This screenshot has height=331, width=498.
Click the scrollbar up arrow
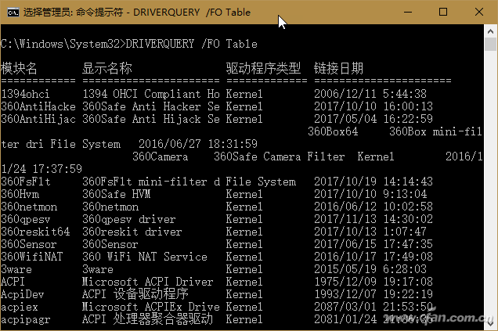coord(490,31)
